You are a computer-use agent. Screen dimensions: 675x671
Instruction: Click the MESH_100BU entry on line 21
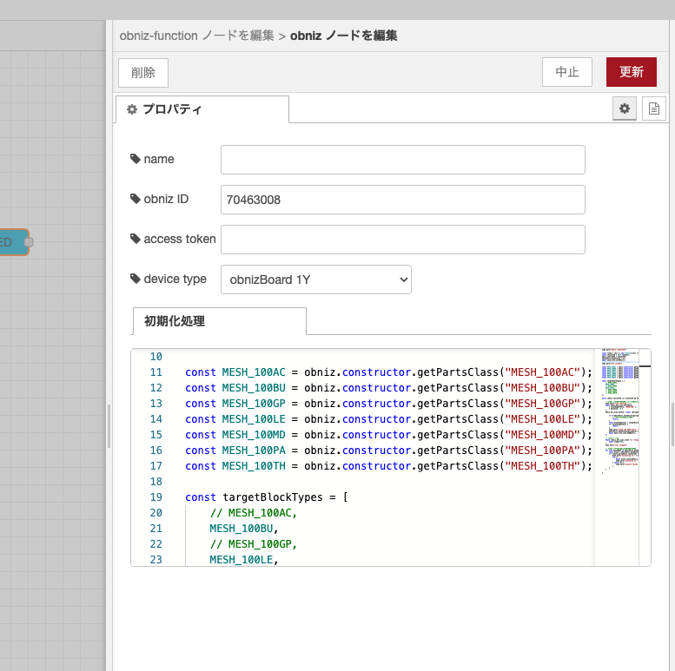coord(243,528)
